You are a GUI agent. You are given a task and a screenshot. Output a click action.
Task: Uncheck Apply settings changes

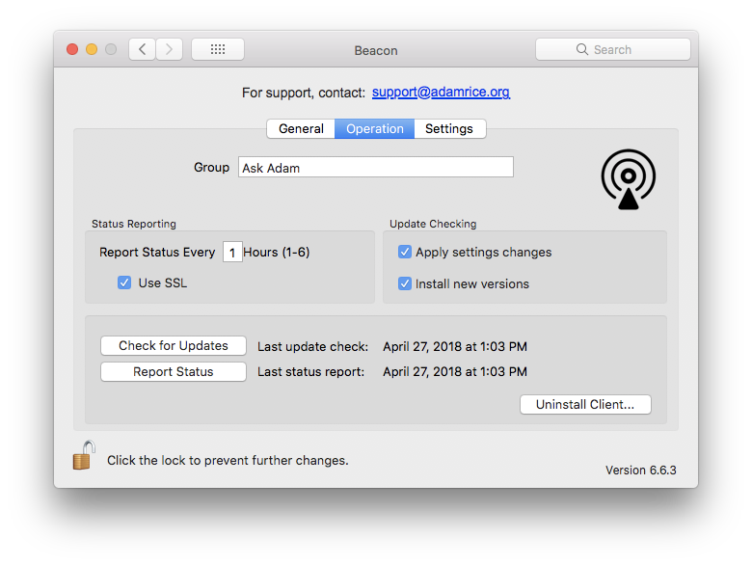point(405,252)
